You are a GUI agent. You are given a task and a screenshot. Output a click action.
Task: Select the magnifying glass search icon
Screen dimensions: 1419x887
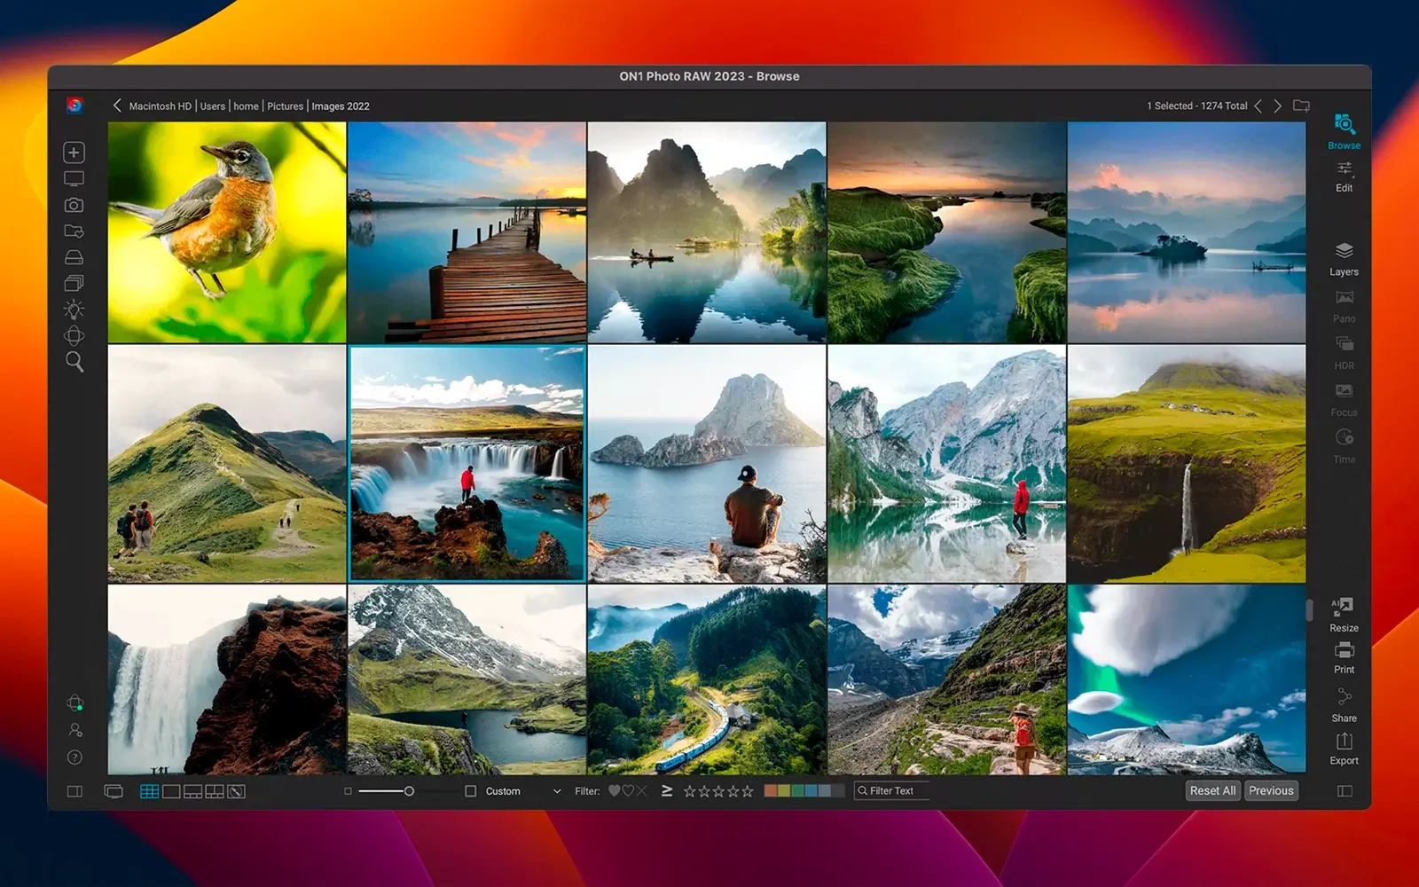(74, 362)
